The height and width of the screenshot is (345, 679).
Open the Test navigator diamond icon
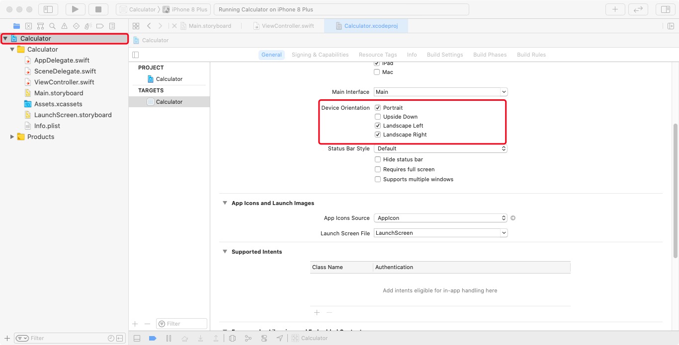(x=76, y=26)
